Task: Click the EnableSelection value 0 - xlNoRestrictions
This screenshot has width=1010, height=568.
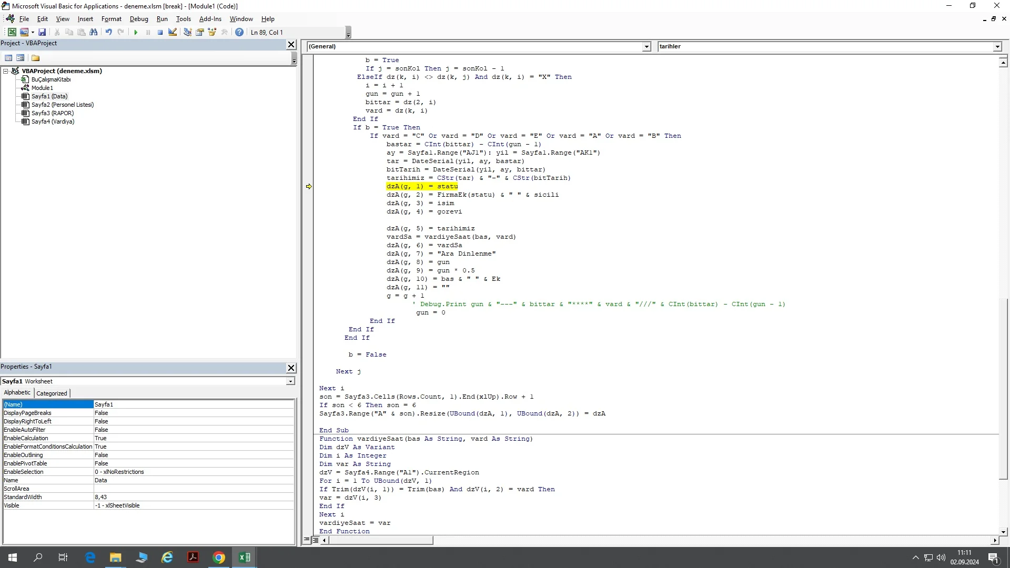Action: pos(194,472)
